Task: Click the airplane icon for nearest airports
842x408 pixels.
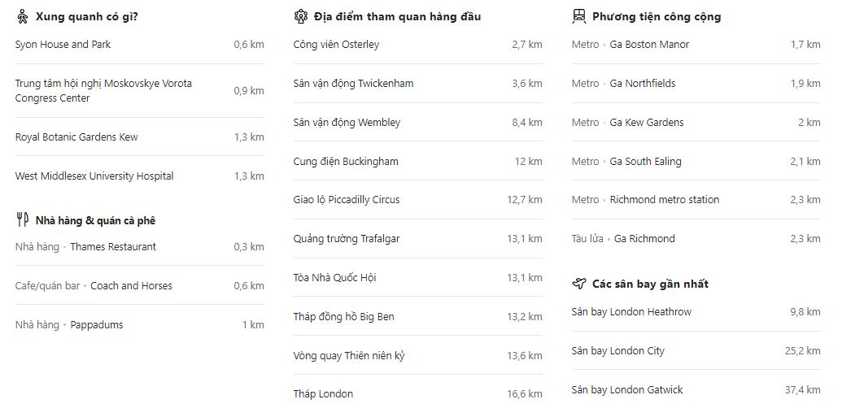Action: click(x=579, y=284)
